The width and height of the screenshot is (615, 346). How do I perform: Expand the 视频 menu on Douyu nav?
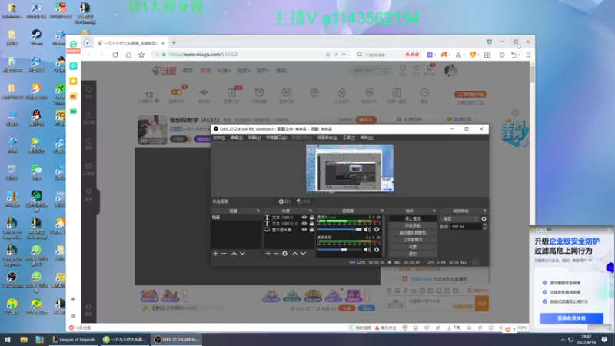coord(243,71)
